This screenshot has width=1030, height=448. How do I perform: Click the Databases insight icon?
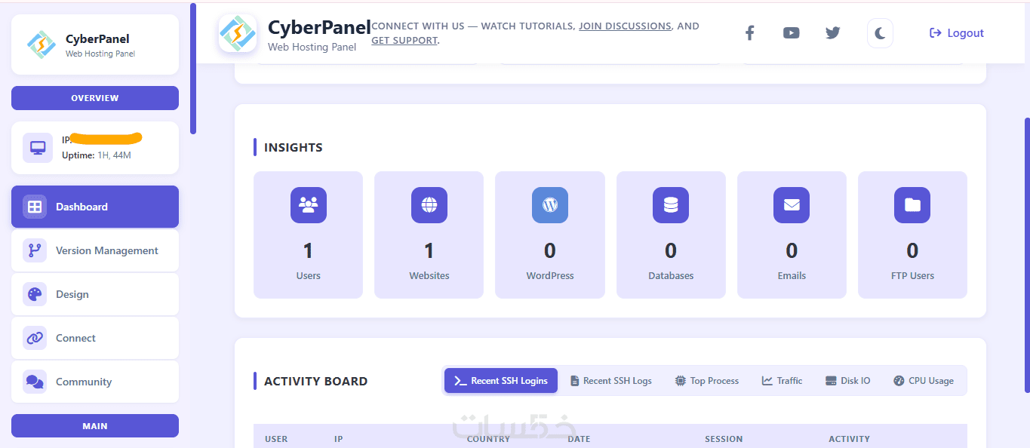click(671, 205)
